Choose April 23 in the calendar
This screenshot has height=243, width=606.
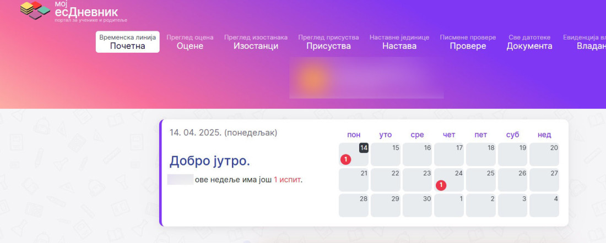pos(417,180)
